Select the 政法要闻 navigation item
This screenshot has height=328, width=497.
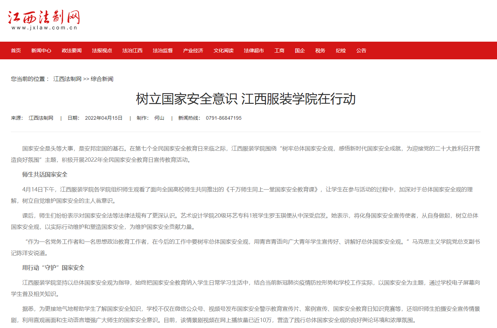(72, 50)
